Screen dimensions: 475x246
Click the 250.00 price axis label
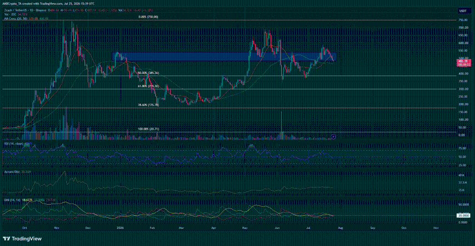click(x=463, y=97)
